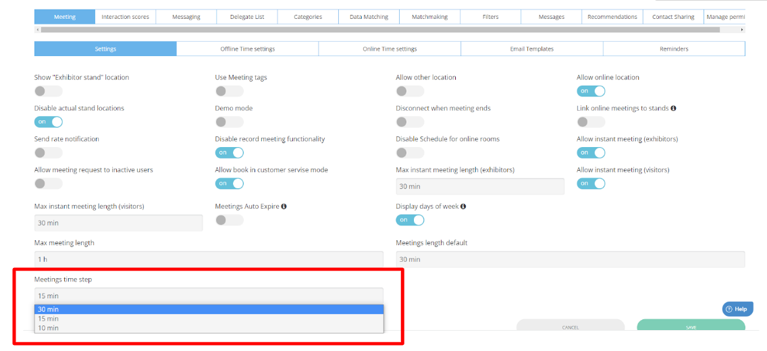
Task: Enable Meetings Auto Expire switch
Action: coord(230,220)
